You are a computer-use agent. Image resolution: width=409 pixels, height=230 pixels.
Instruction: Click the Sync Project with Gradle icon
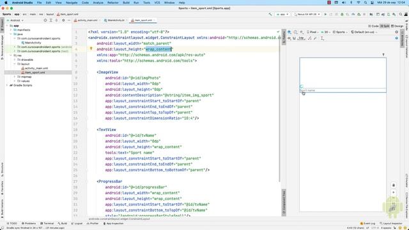tap(383, 14)
